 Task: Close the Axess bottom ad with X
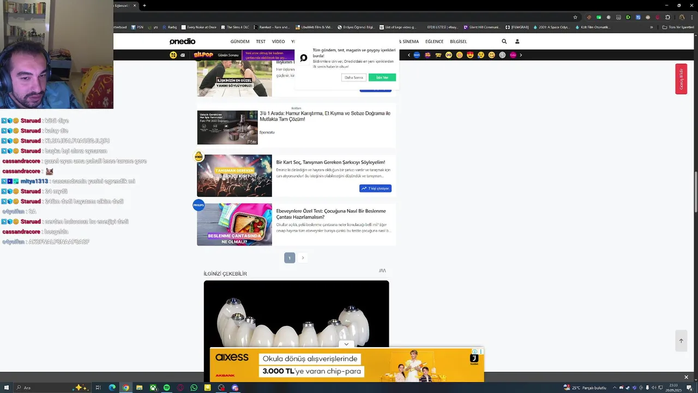click(686, 377)
